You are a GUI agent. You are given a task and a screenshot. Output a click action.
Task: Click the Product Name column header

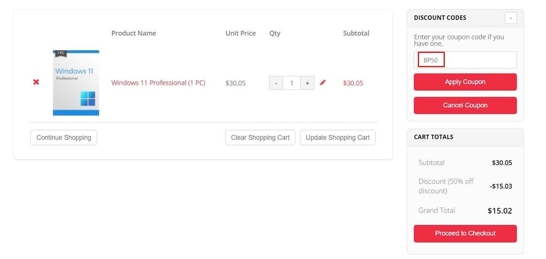[134, 33]
